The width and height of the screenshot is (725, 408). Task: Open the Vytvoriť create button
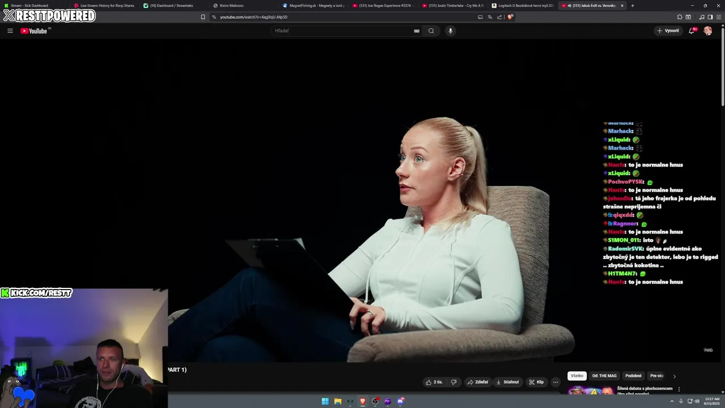[668, 31]
